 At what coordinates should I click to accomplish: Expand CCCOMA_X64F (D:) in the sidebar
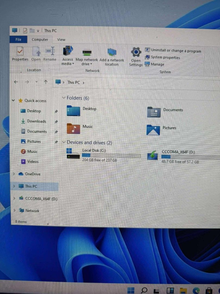click(14, 198)
